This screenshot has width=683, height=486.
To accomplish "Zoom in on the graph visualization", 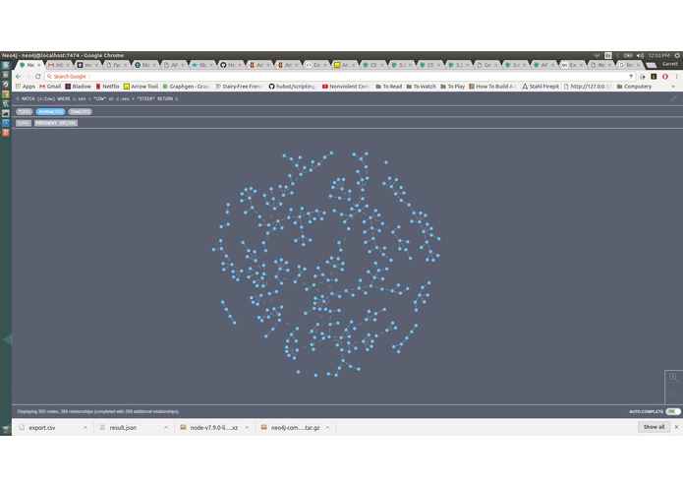I will [673, 377].
